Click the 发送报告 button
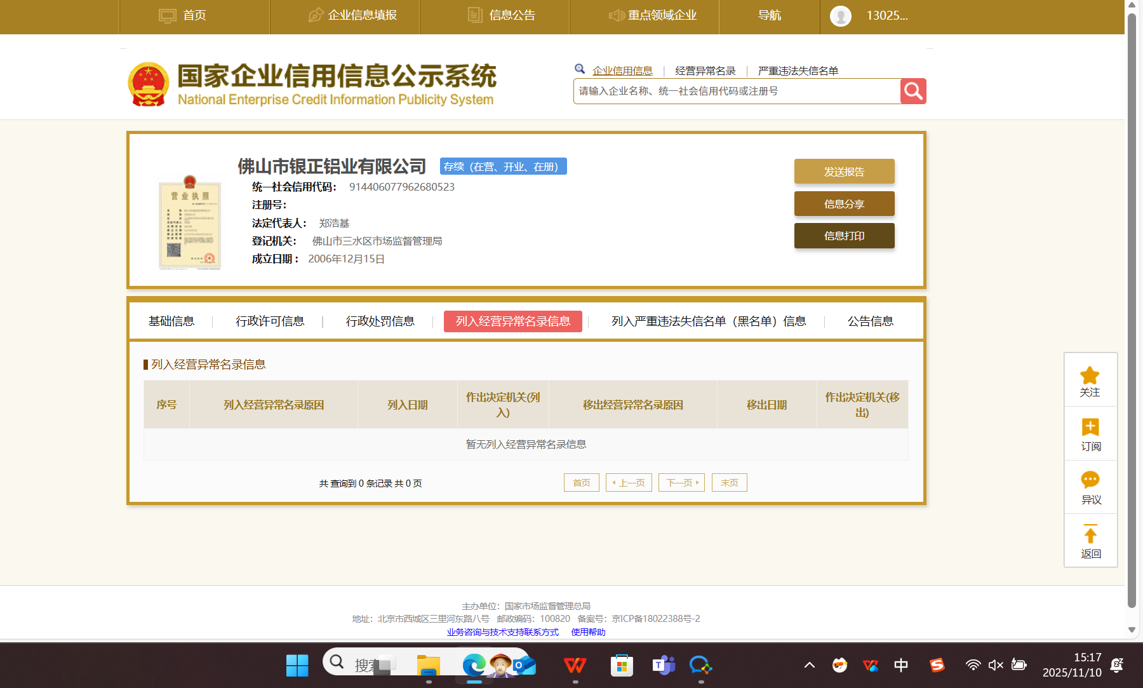 [x=844, y=172]
